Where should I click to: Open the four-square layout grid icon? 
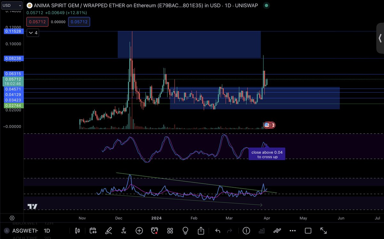click(170, 230)
